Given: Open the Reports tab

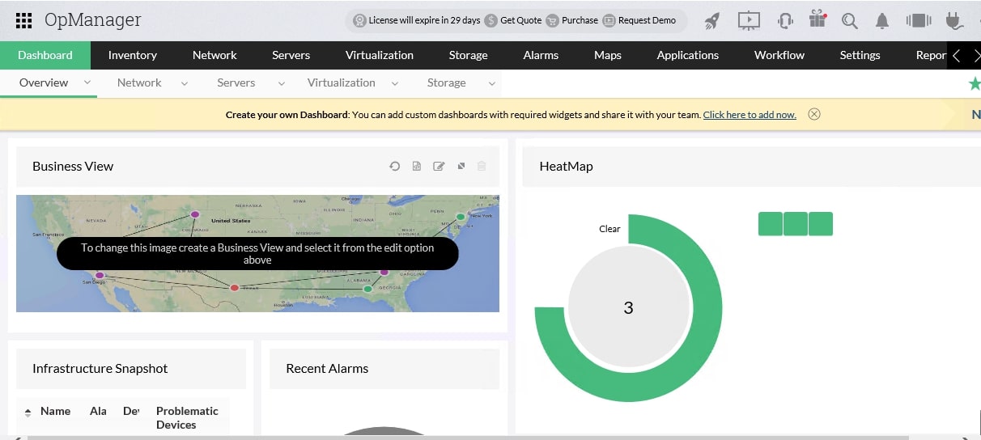Looking at the screenshot, I should [x=931, y=55].
